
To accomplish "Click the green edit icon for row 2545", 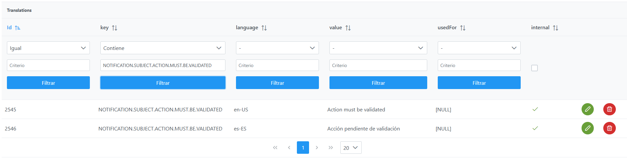I will (588, 109).
